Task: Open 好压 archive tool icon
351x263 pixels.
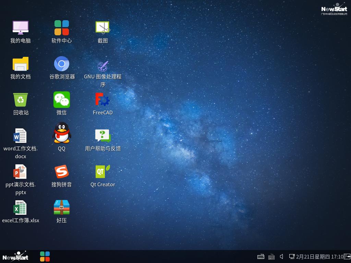Action: (x=62, y=208)
